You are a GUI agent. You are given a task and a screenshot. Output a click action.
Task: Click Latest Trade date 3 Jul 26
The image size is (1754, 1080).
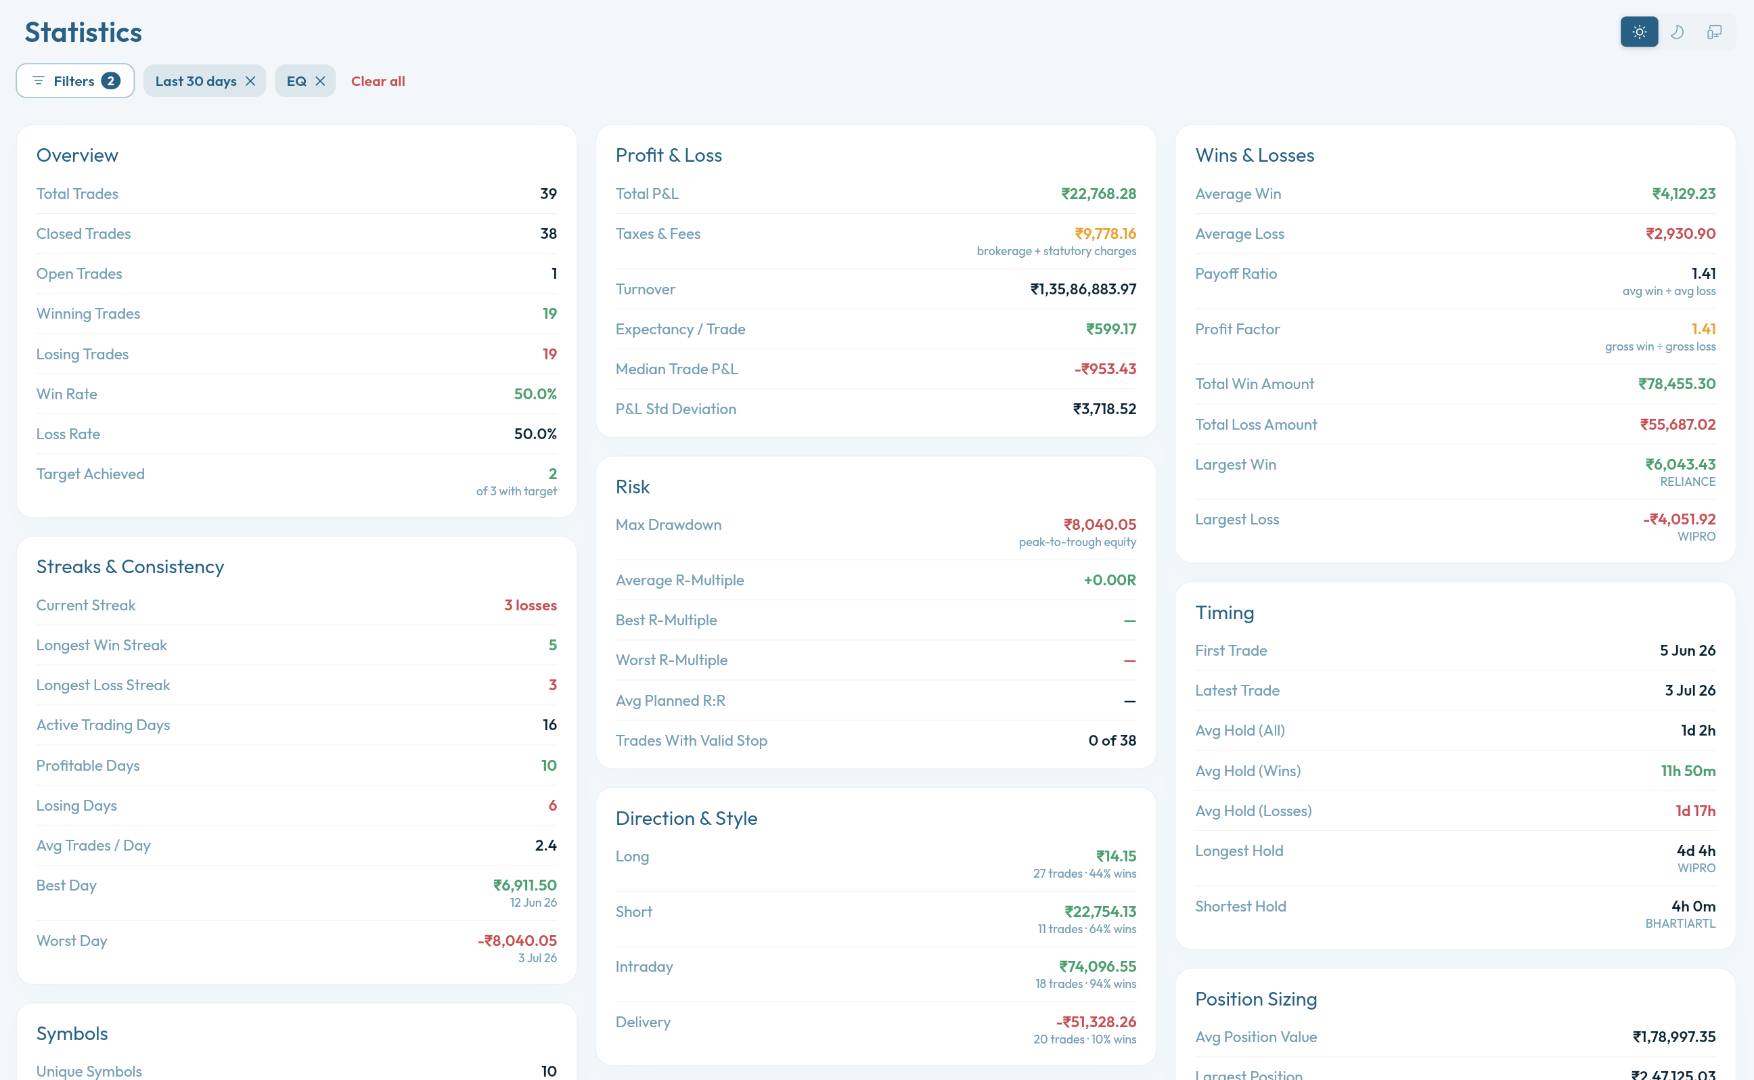point(1690,690)
